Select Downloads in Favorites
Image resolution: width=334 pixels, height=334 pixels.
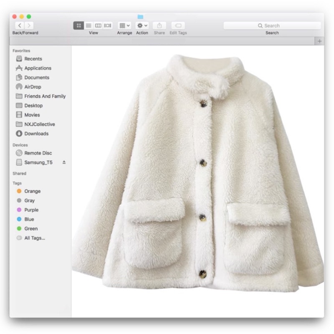[36, 134]
